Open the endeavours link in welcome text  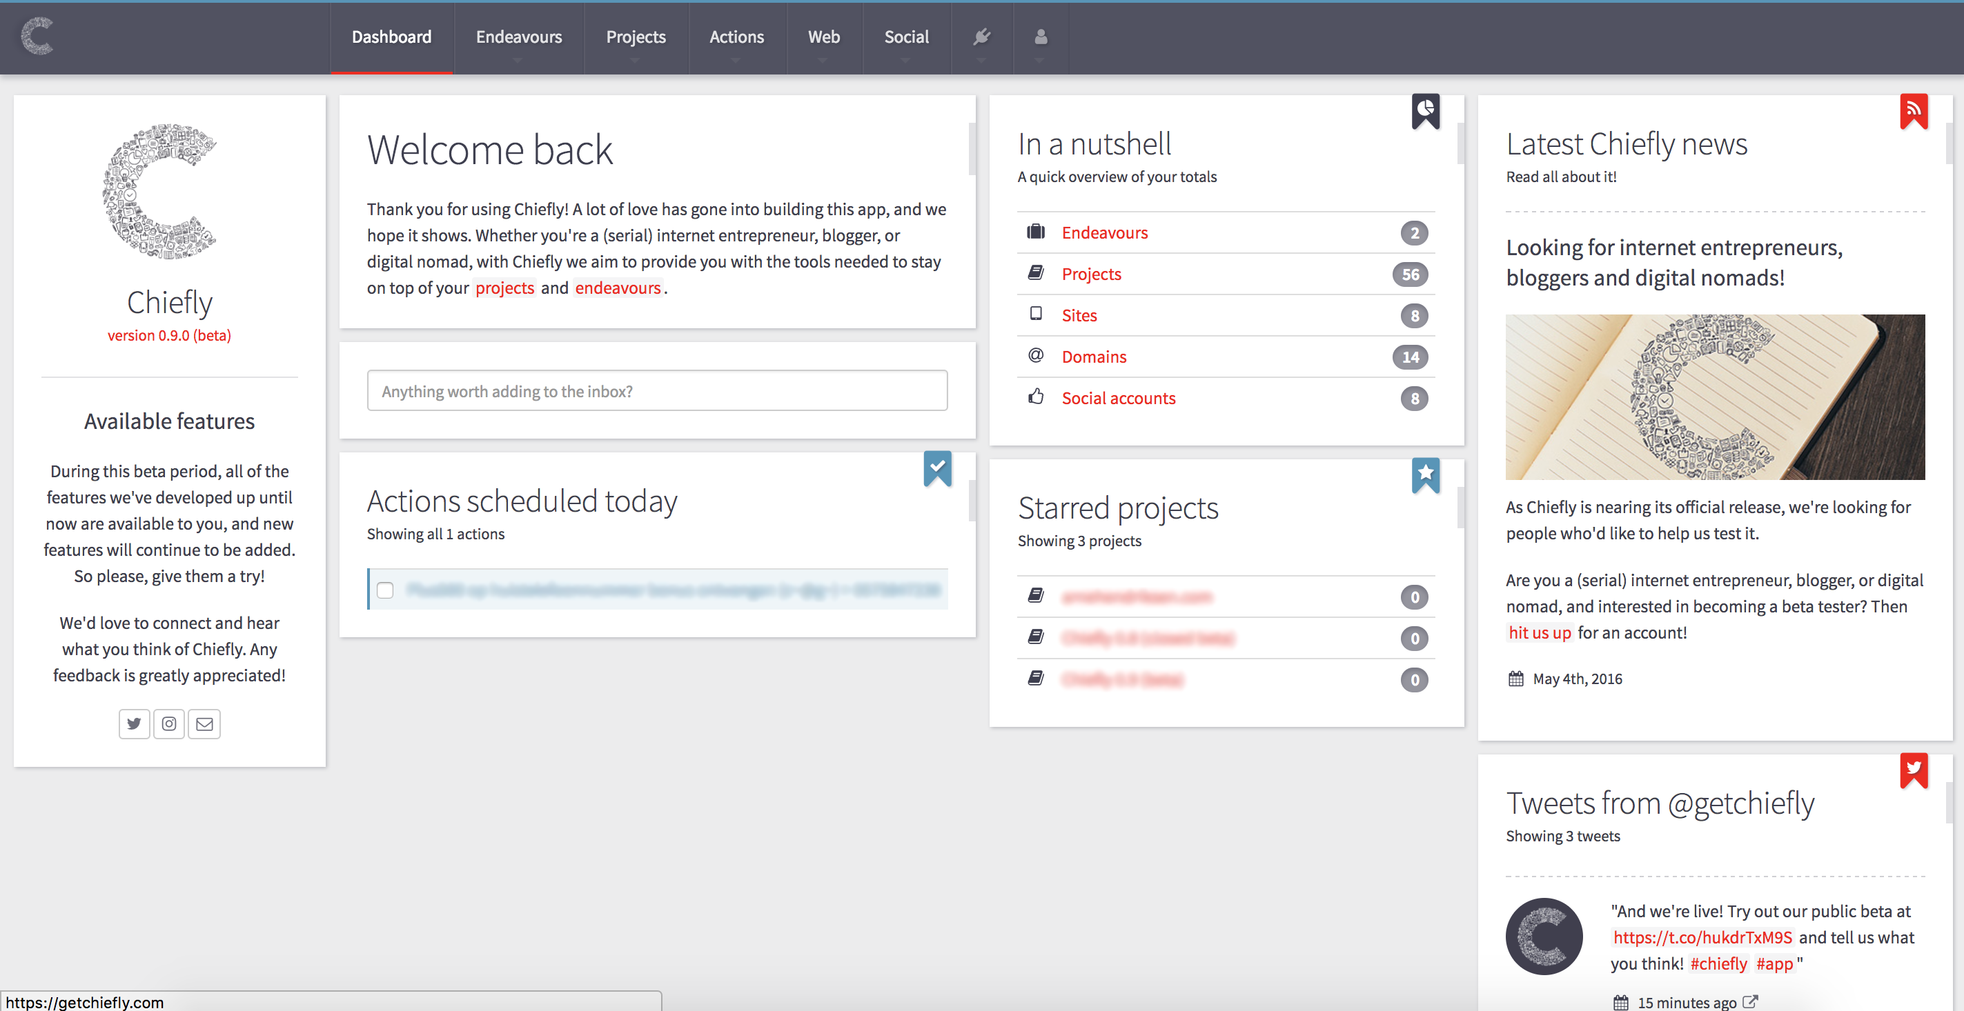click(x=618, y=288)
